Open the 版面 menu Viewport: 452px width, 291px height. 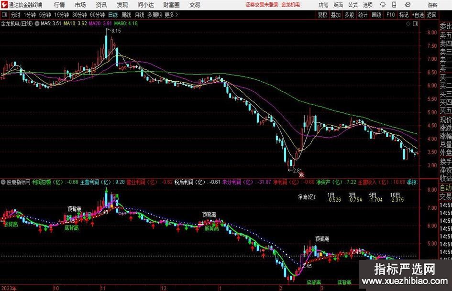[338, 5]
